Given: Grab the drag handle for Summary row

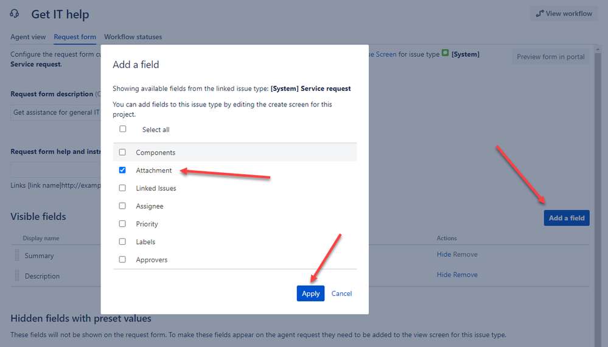Looking at the screenshot, I should (x=16, y=255).
